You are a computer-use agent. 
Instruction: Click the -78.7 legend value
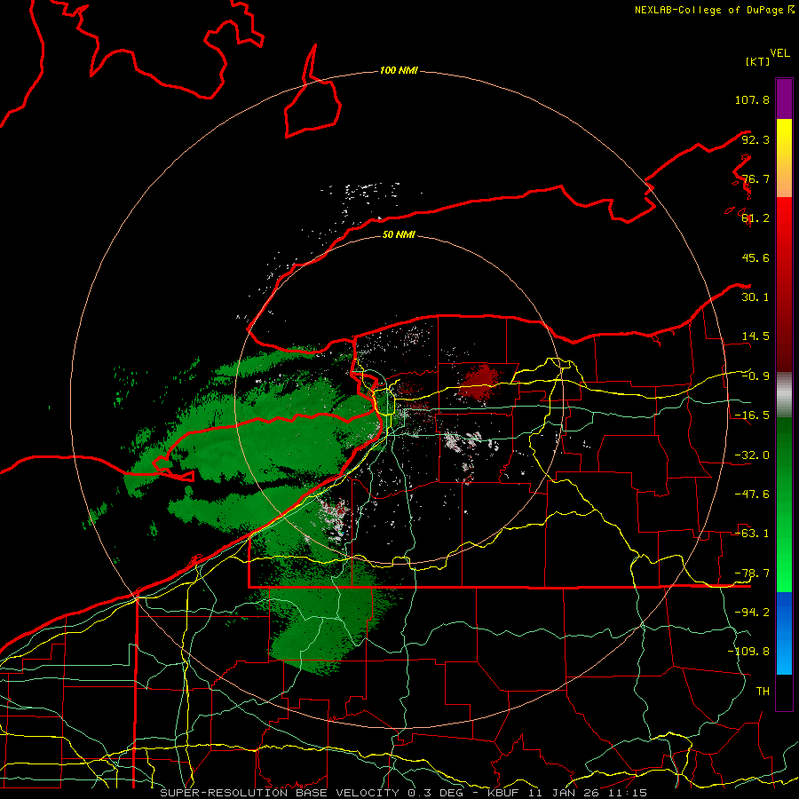[752, 574]
